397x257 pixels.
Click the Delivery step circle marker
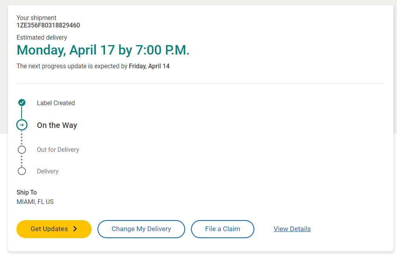[22, 171]
